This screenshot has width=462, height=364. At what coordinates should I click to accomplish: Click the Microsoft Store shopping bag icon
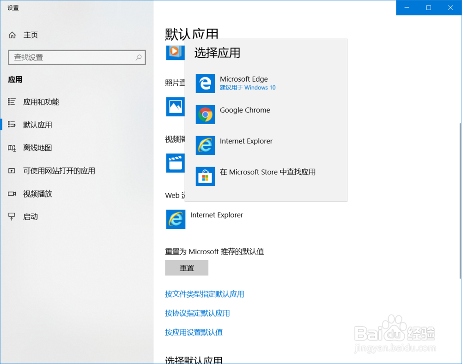pos(205,176)
